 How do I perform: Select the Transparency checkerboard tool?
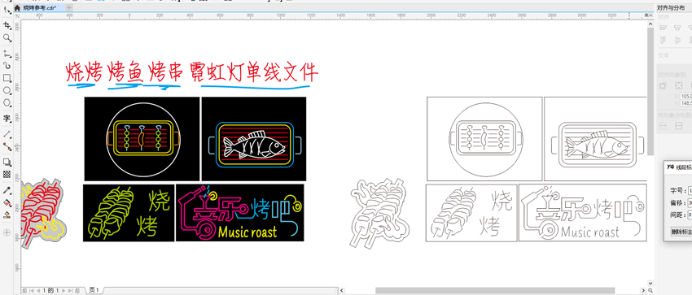(7, 175)
